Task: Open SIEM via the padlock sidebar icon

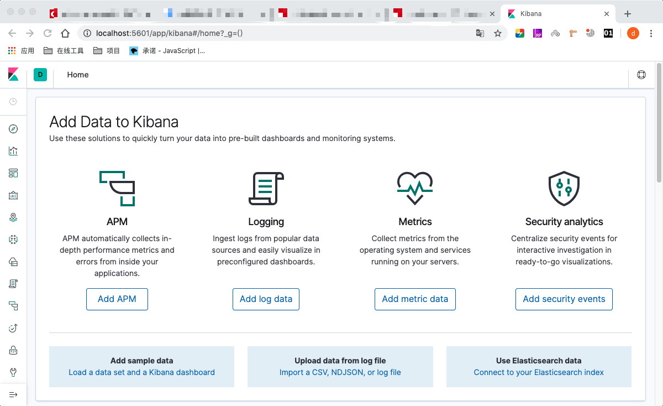Action: coord(13,350)
